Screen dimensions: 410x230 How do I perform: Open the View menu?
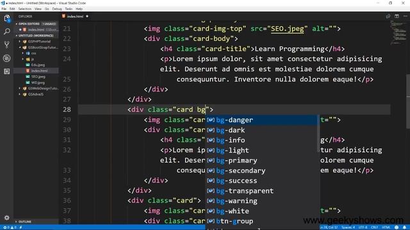tap(38, 9)
